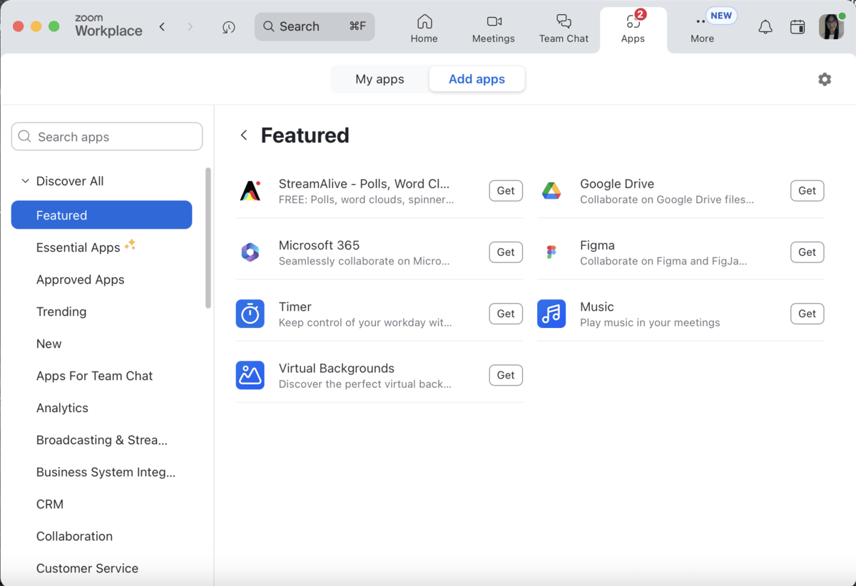Get the Timer app
The height and width of the screenshot is (586, 856).
(x=506, y=314)
